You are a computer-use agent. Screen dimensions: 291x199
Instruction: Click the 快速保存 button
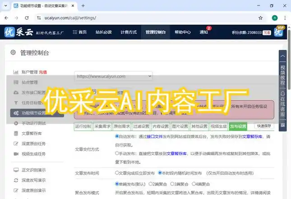pyautogui.click(x=264, y=126)
